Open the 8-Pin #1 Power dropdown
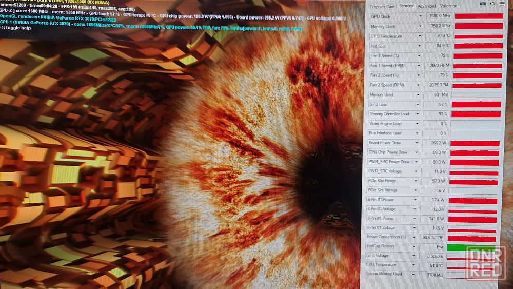This screenshot has height=289, width=513. (x=414, y=218)
